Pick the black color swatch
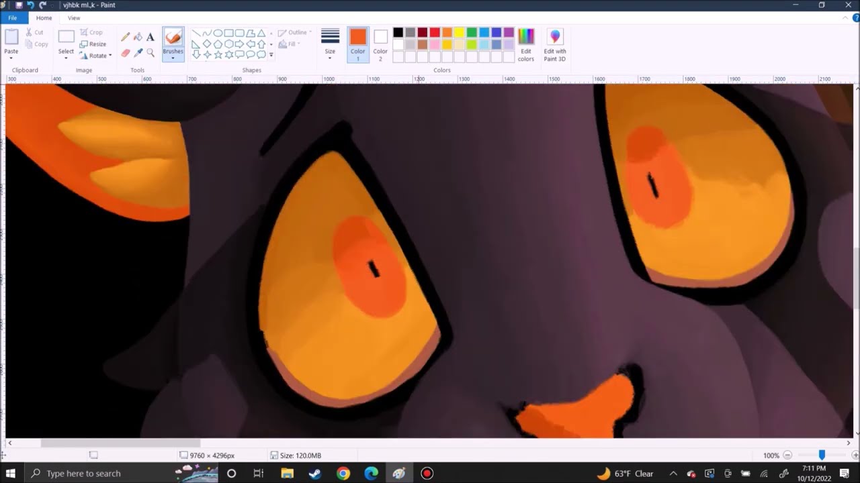860x483 pixels. (x=398, y=32)
